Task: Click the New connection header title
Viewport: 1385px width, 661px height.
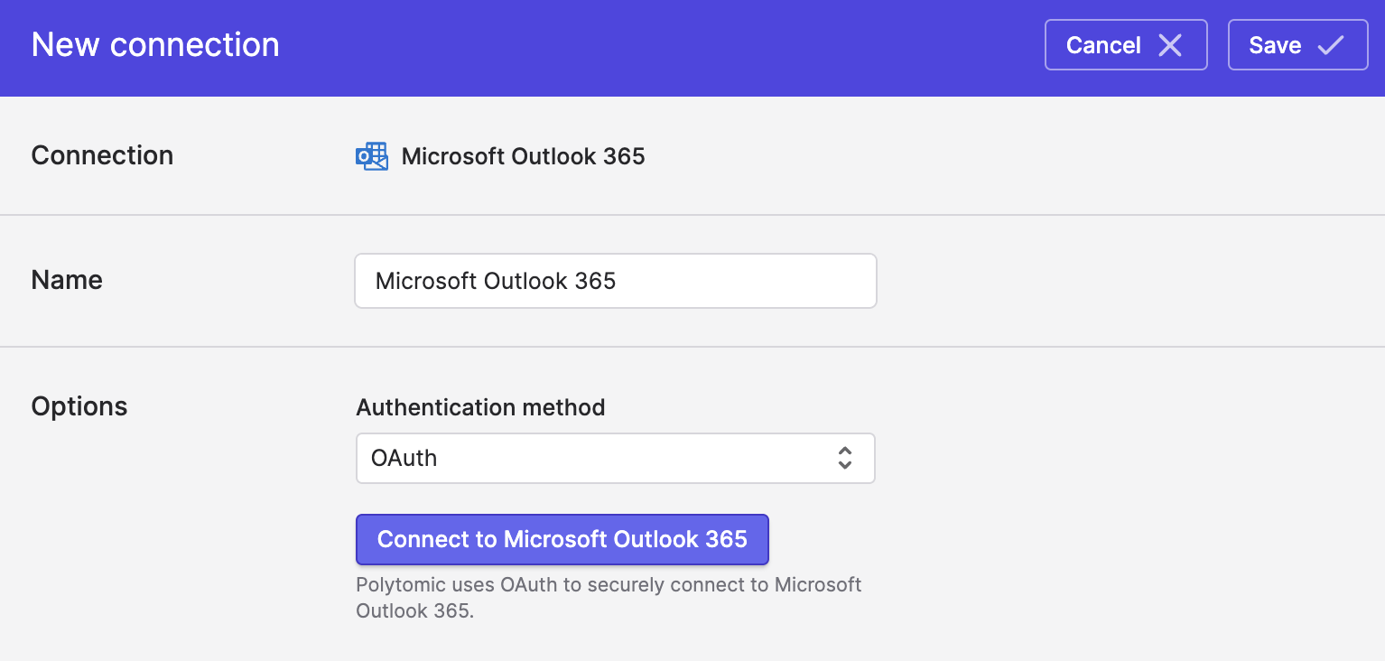Action: coord(155,45)
